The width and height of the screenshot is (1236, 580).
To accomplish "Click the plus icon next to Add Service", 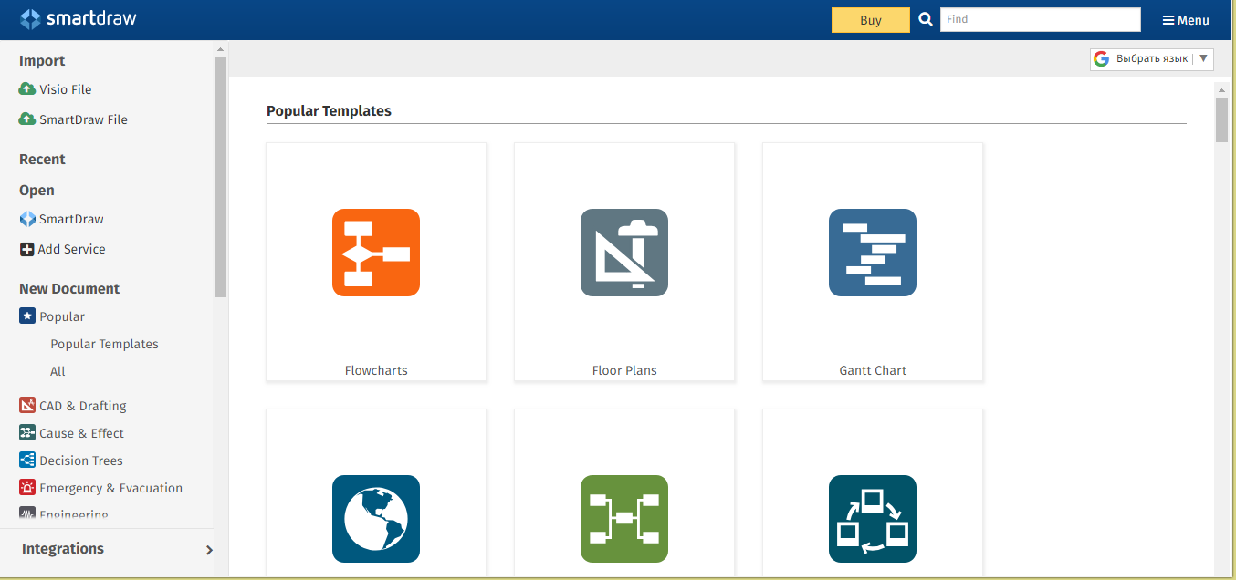I will pos(27,249).
